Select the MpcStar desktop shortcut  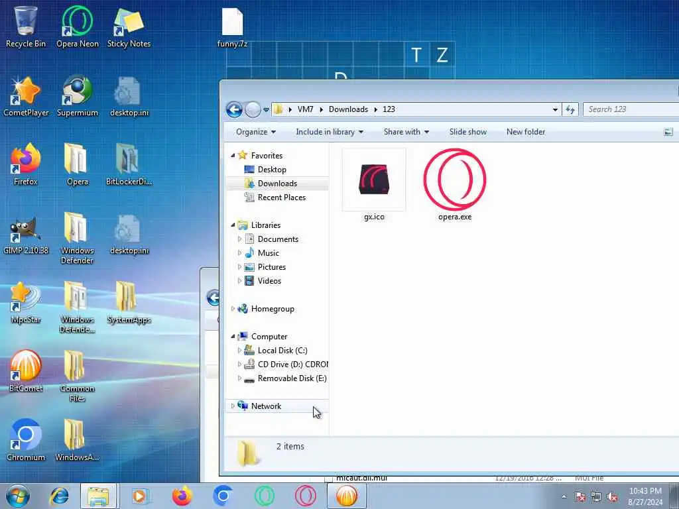point(26,302)
